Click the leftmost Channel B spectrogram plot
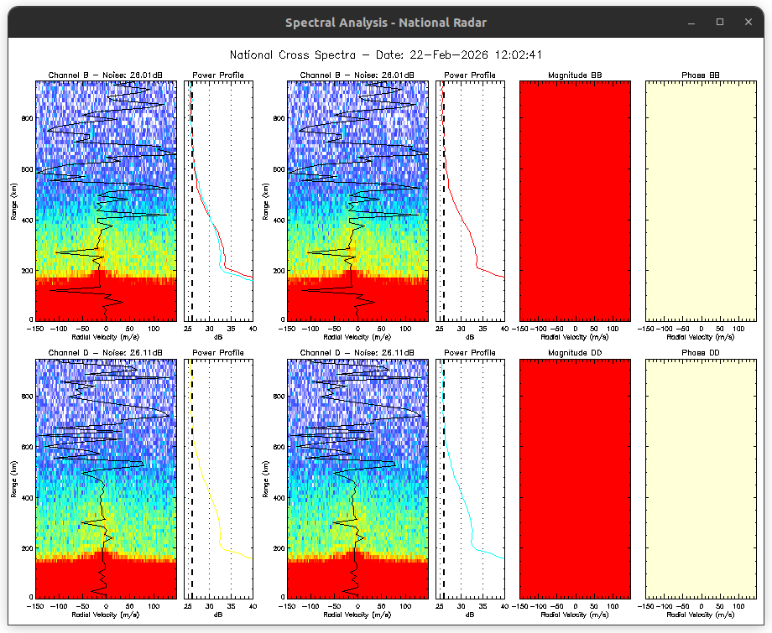Image resolution: width=772 pixels, height=633 pixels. pos(106,200)
